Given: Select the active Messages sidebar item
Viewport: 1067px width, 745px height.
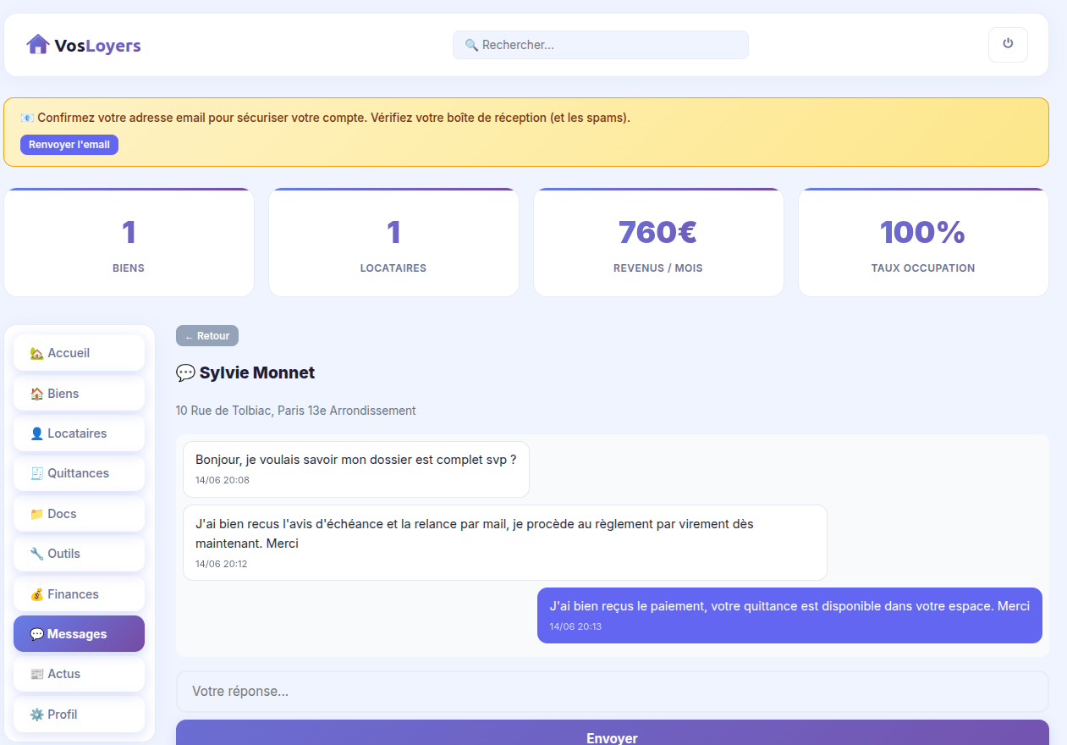Looking at the screenshot, I should coord(79,634).
